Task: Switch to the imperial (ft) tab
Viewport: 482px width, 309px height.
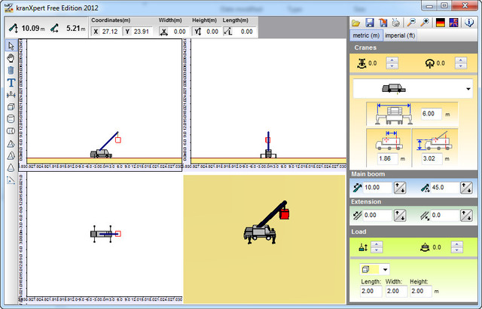Action: pyautogui.click(x=400, y=35)
